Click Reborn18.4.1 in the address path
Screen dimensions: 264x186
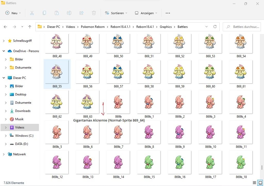tap(145, 27)
